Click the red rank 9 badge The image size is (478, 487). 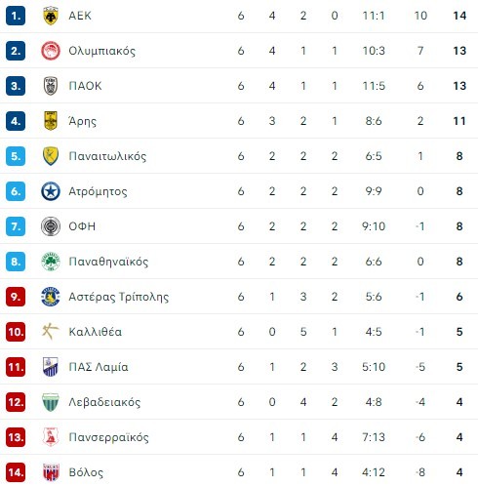pos(16,297)
